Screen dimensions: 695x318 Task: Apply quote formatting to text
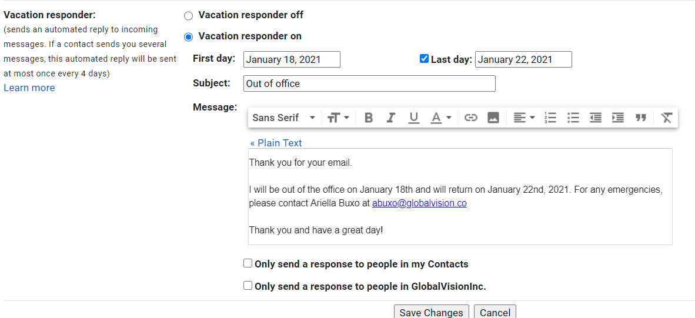[641, 118]
